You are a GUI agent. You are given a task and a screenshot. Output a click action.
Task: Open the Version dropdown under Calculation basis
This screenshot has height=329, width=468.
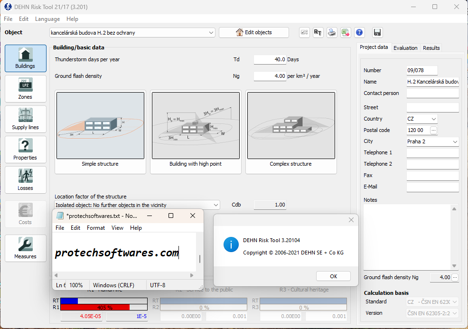tap(455, 313)
